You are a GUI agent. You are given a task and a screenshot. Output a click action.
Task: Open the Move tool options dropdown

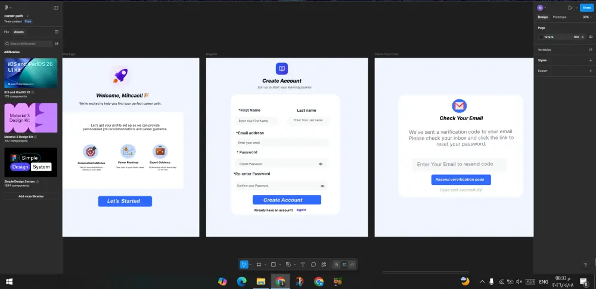(250, 265)
